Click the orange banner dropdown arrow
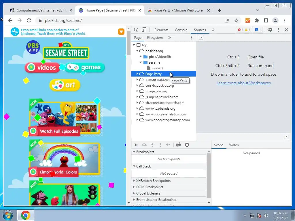 click(121, 32)
